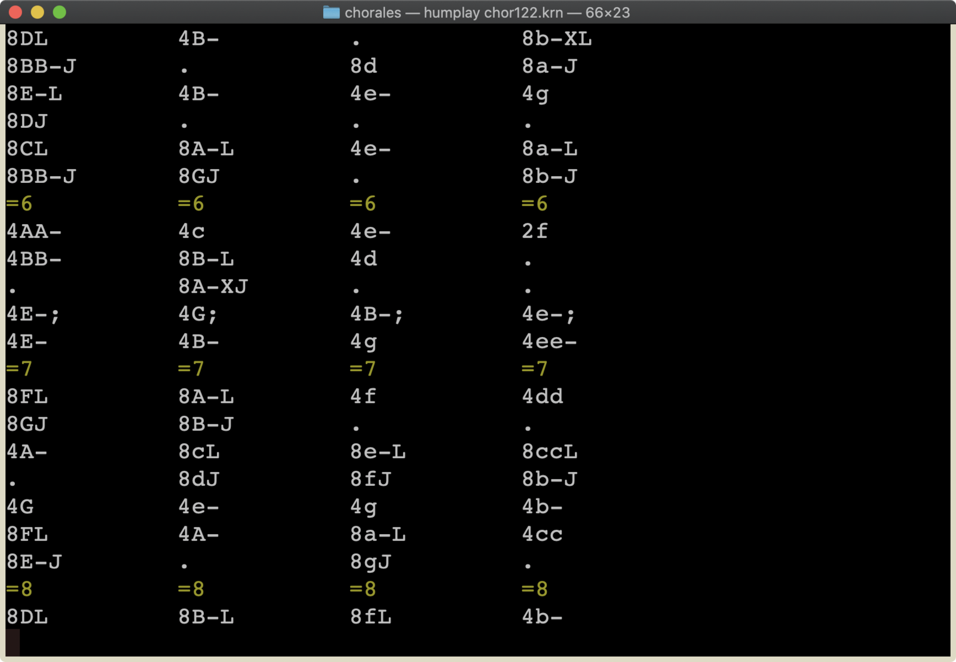Click the terminal cursor block at bottom left
Image resolution: width=956 pixels, height=662 pixels.
(x=13, y=643)
